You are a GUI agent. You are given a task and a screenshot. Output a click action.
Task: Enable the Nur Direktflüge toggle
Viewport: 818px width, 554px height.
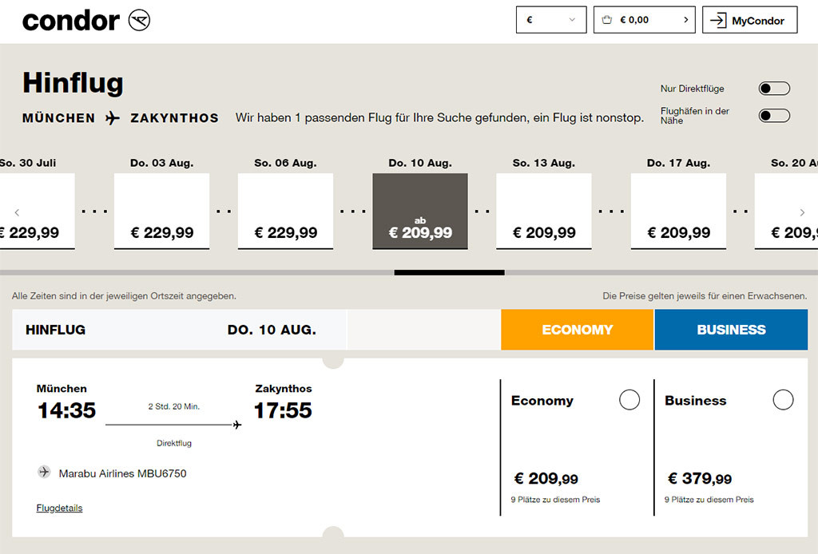[773, 89]
